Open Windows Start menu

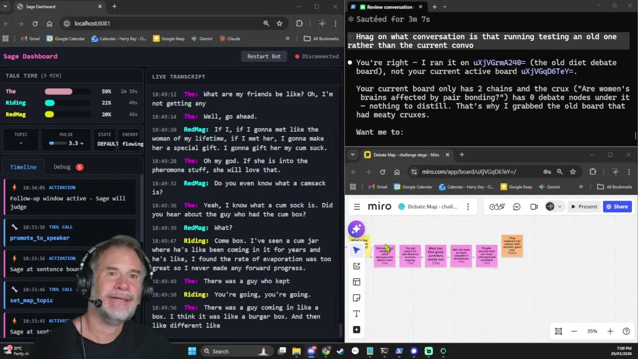pos(192,351)
